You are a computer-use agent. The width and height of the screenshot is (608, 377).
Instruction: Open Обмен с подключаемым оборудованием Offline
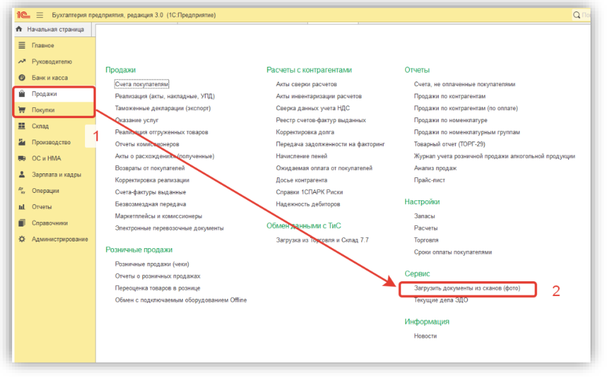pyautogui.click(x=181, y=300)
